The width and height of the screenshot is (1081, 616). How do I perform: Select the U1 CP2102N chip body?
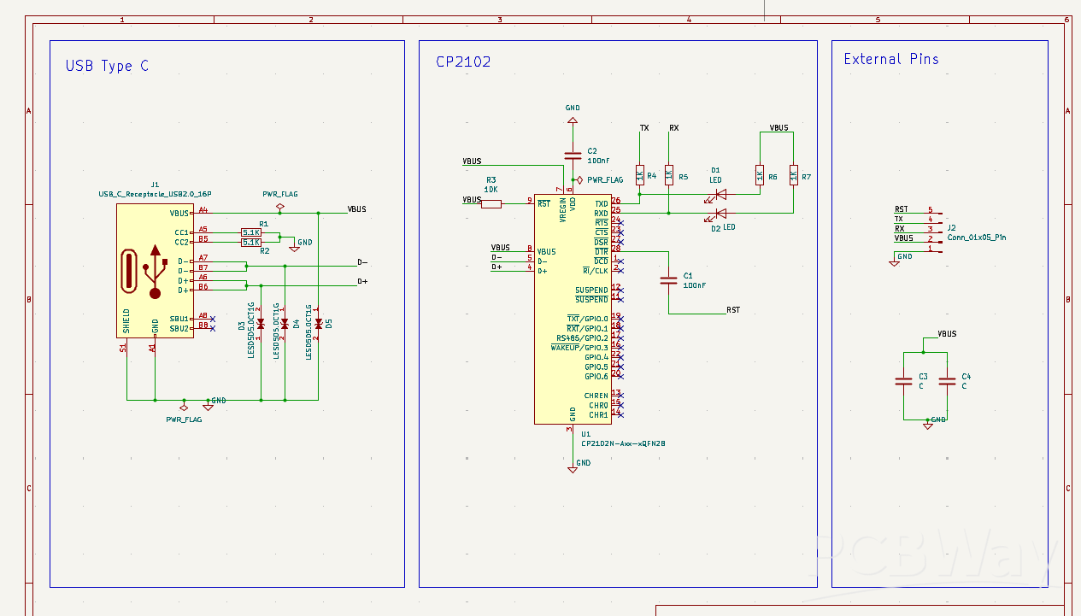(x=573, y=308)
